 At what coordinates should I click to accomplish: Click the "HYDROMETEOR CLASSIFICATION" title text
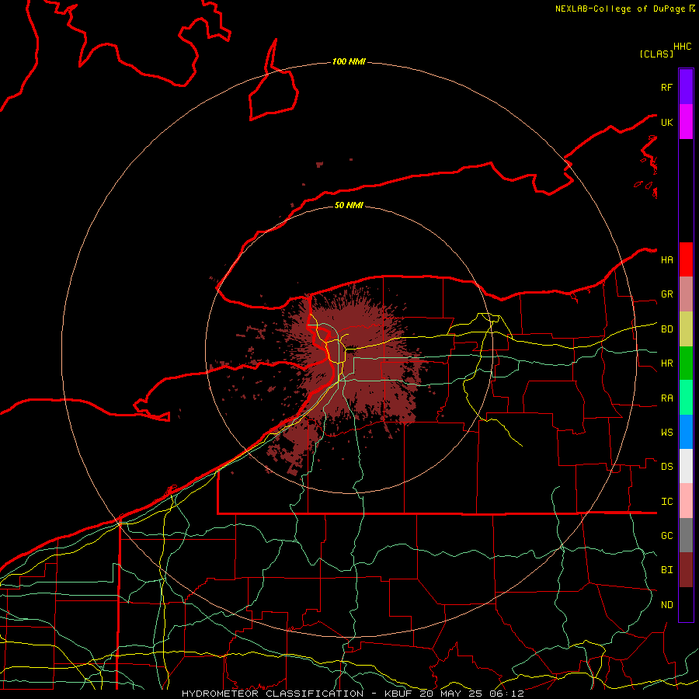(273, 694)
